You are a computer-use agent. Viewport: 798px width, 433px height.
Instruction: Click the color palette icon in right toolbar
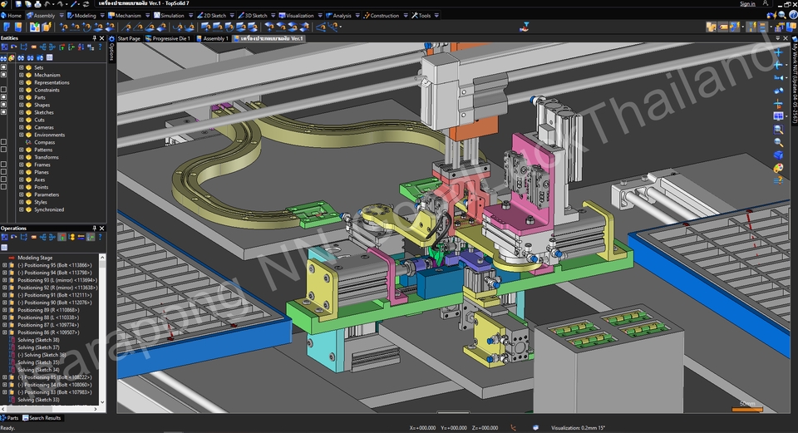click(778, 168)
